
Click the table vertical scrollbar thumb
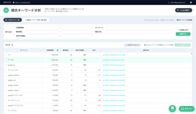point(191,54)
